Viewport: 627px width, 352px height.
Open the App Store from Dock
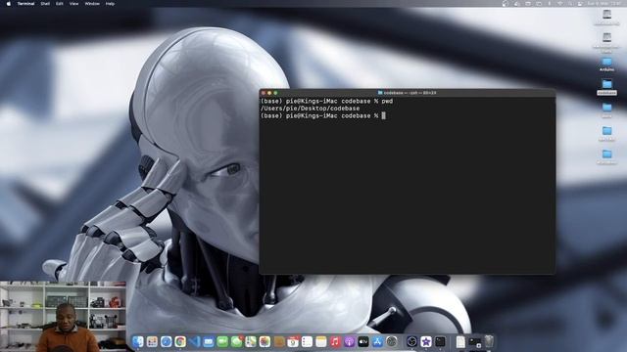point(377,341)
